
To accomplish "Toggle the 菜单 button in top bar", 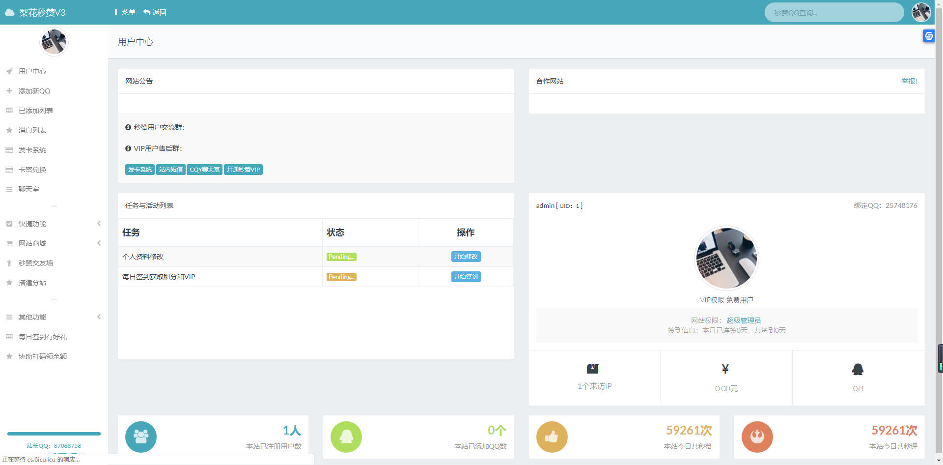I will point(125,12).
